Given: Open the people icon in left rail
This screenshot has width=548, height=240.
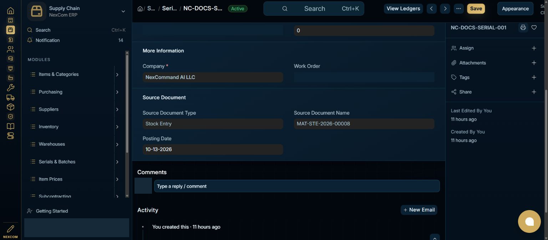Looking at the screenshot, I should tap(10, 49).
